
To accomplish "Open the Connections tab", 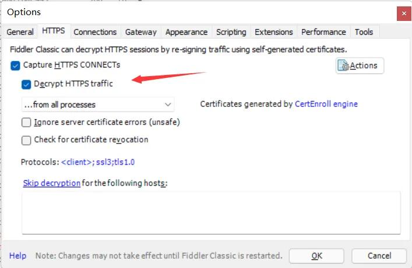I will pyautogui.click(x=95, y=32).
